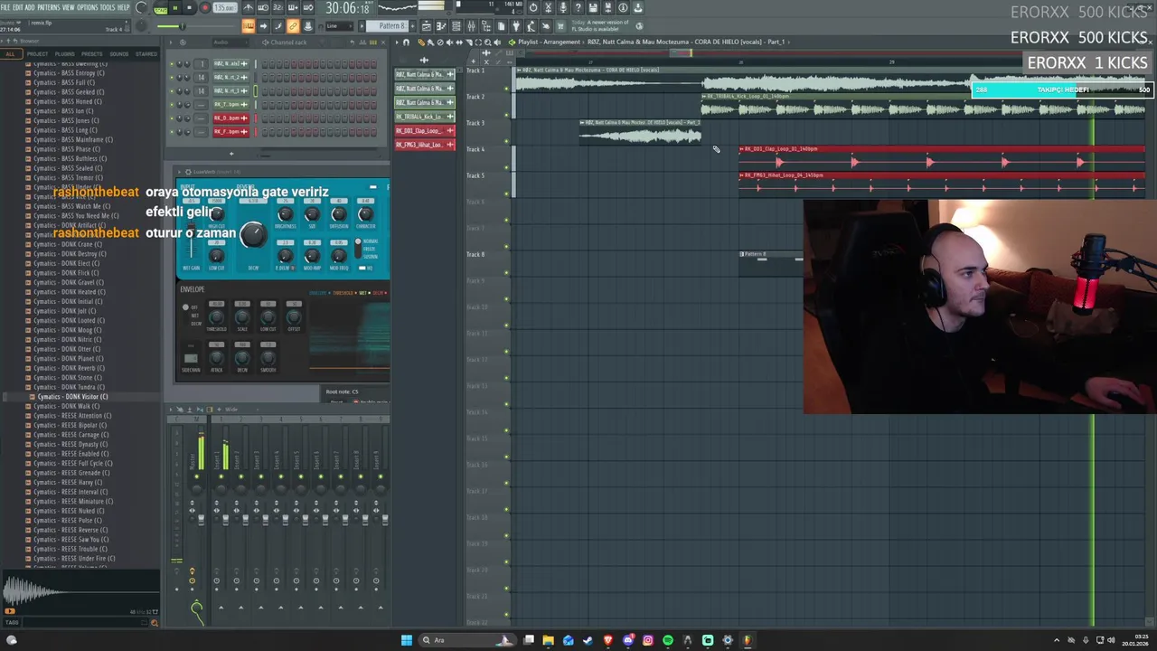Select Cymatics - DONK Visitor (C) sample
1157x651 pixels.
pos(72,396)
